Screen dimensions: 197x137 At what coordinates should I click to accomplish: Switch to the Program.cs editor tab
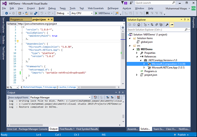point(16,20)
